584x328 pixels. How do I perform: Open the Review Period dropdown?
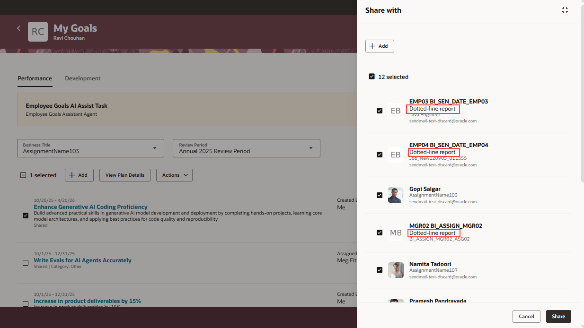point(312,148)
